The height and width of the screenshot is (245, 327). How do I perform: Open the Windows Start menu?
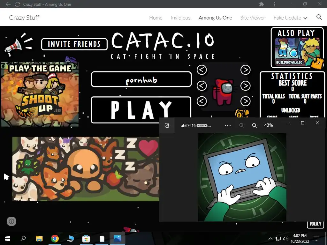8,239
